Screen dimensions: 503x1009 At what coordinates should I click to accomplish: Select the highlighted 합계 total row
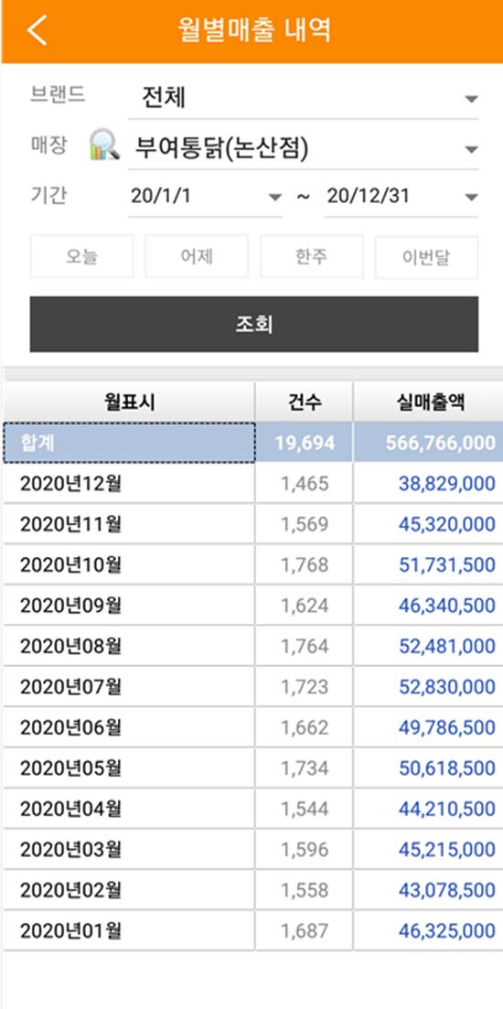tap(252, 443)
